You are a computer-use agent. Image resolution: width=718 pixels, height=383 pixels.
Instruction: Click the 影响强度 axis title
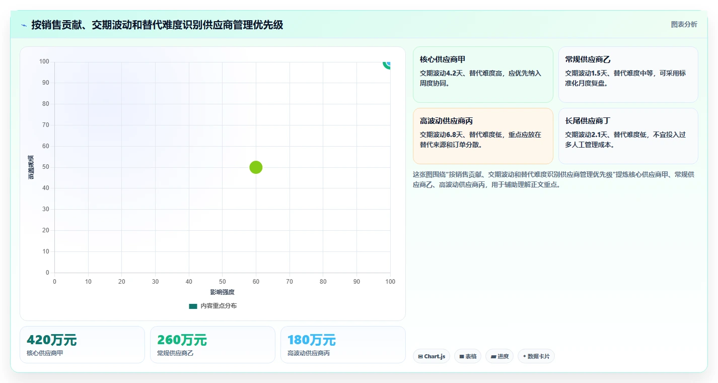coord(222,292)
